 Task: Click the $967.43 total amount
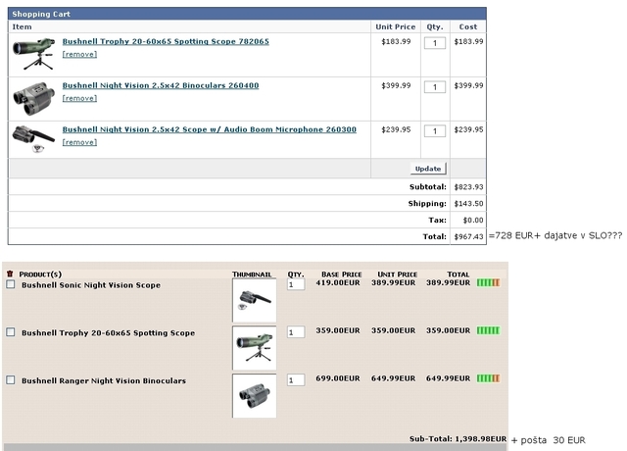[x=468, y=236]
